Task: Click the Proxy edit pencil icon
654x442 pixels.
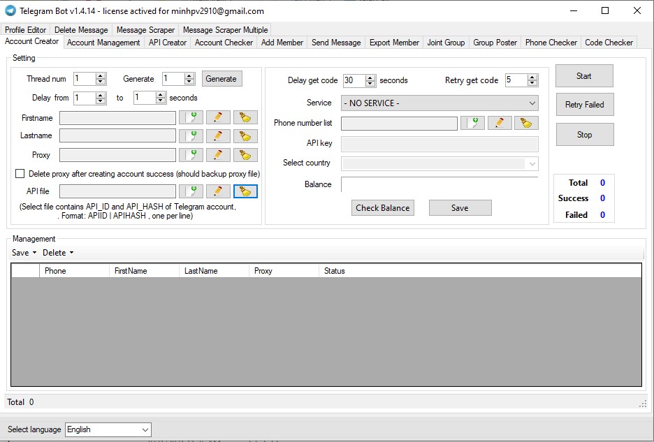Action: tap(218, 155)
